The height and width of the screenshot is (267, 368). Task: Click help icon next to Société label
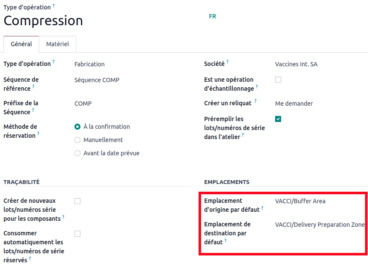pyautogui.click(x=228, y=62)
